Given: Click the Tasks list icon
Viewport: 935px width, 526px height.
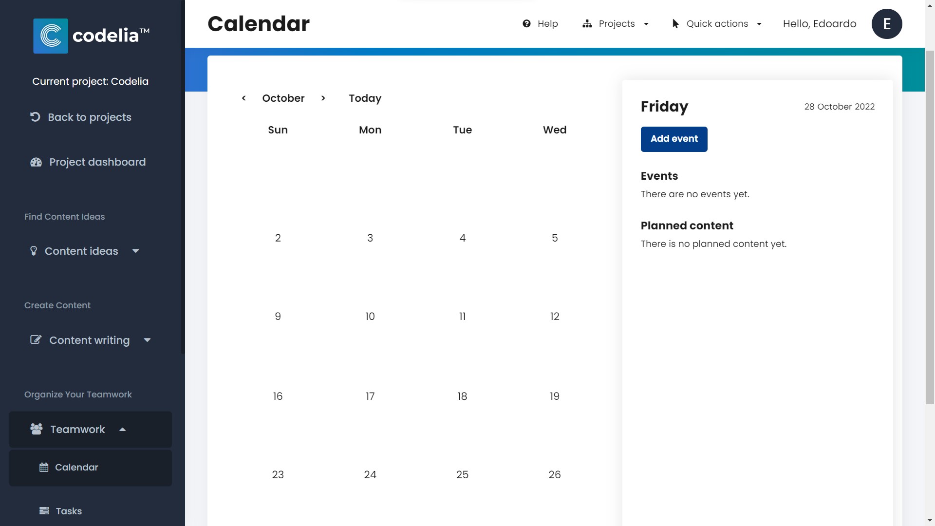Looking at the screenshot, I should (x=44, y=510).
